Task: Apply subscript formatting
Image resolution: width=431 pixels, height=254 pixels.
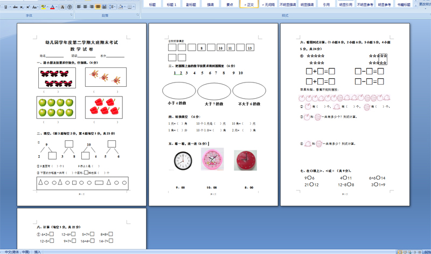Action: [x=22, y=7]
